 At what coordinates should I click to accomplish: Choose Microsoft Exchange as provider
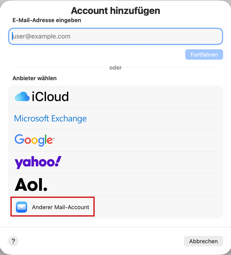50,118
